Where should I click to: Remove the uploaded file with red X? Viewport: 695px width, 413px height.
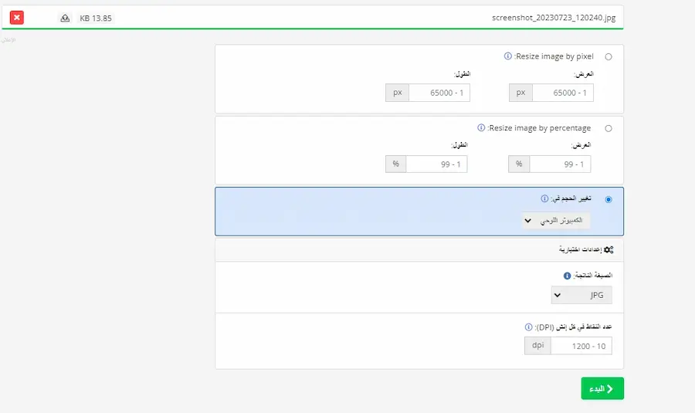[x=17, y=18]
